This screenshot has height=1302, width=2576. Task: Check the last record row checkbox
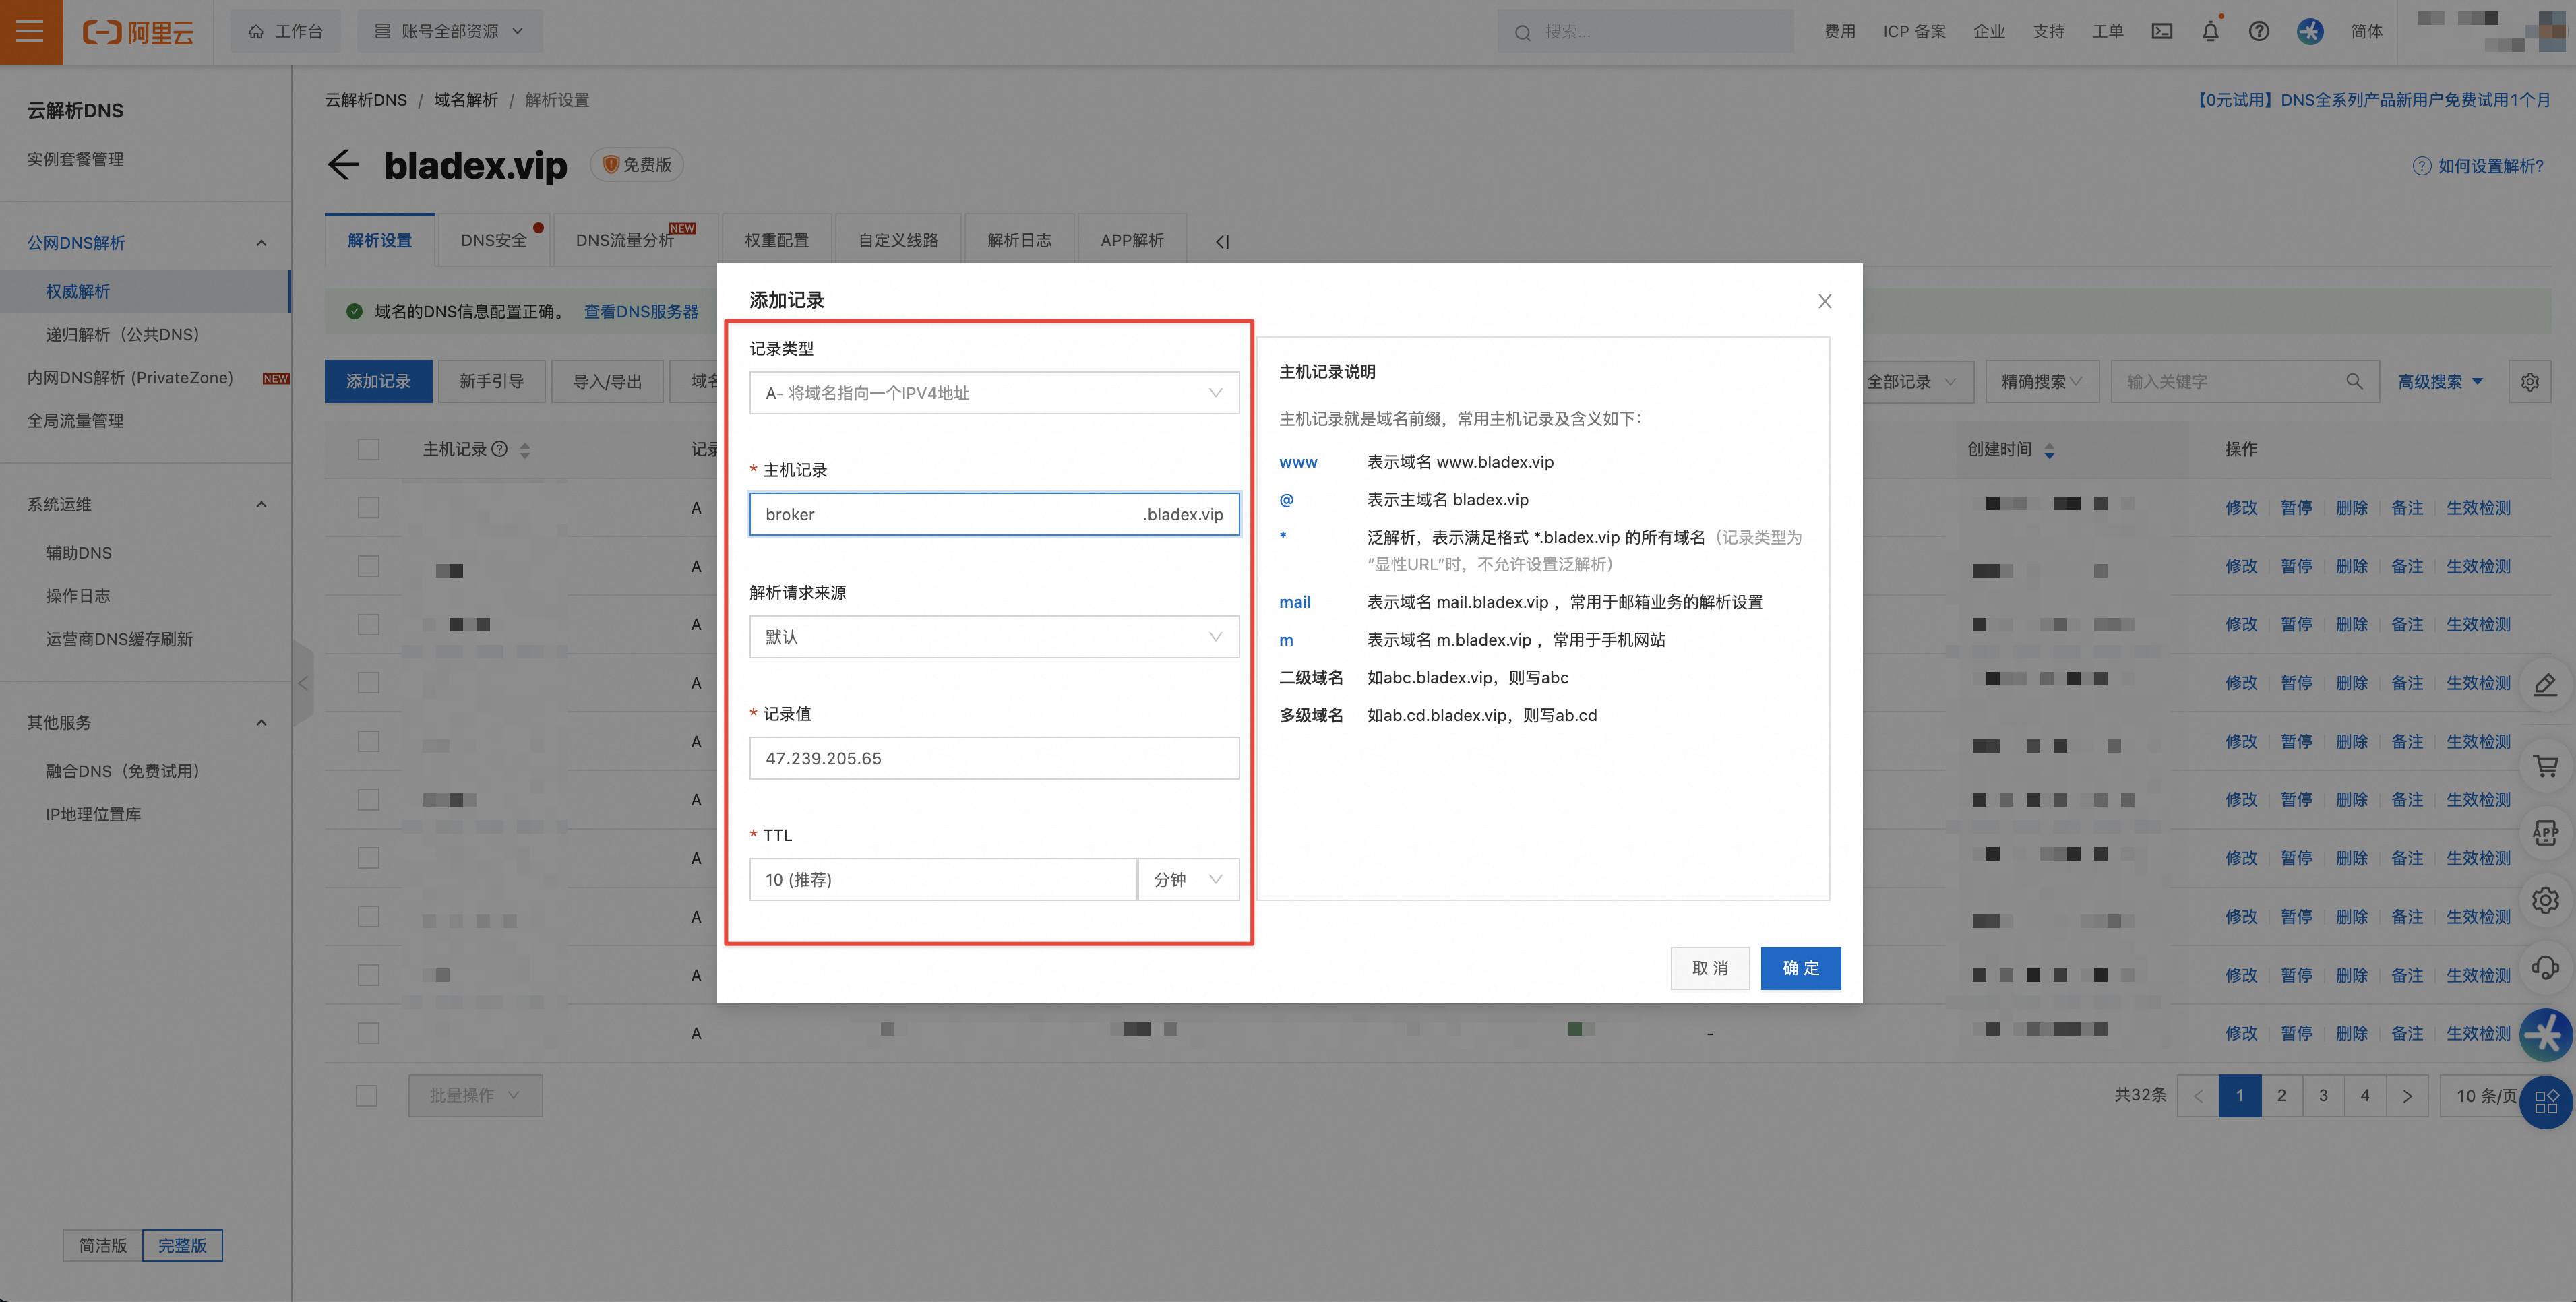pos(368,1033)
